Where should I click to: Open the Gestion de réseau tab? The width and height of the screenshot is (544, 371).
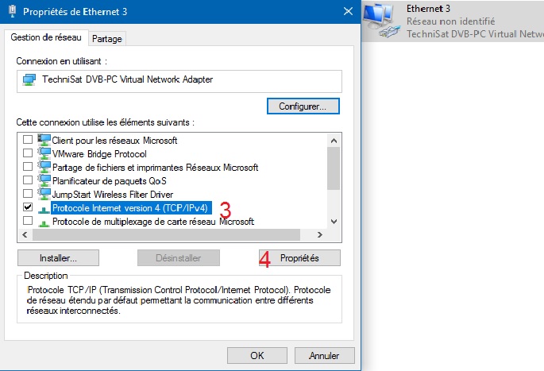tap(46, 37)
